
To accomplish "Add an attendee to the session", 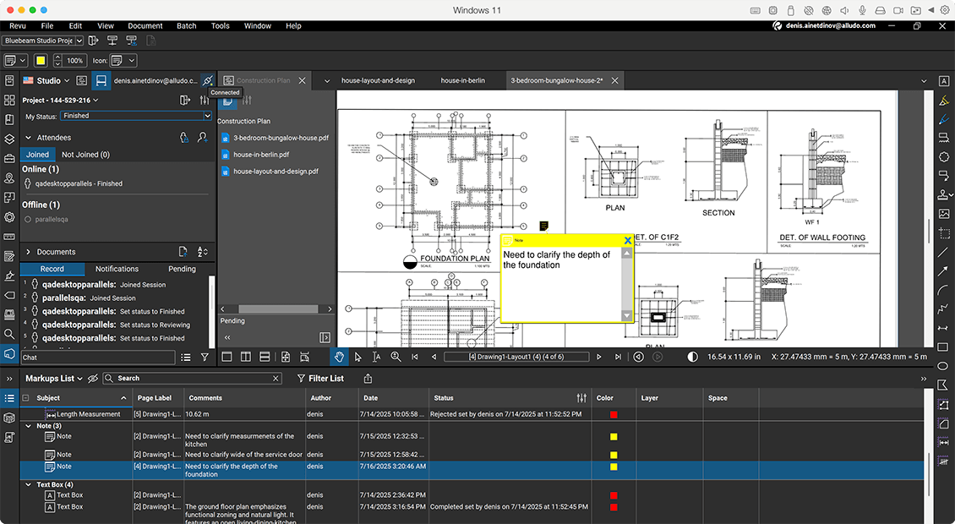I will click(201, 138).
